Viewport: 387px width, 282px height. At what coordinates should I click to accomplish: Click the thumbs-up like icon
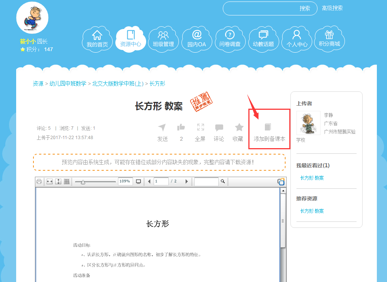point(181,127)
